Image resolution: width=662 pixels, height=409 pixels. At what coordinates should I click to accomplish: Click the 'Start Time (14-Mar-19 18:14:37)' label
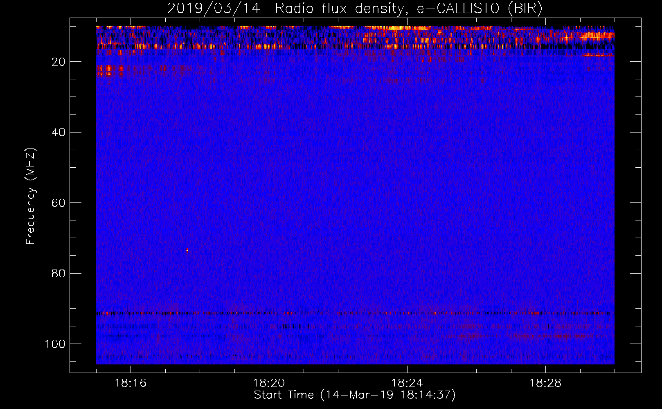click(x=355, y=395)
